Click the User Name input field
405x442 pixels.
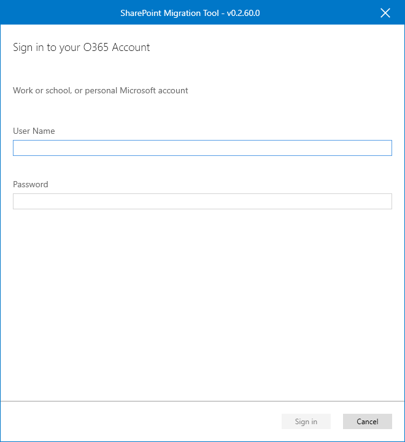point(202,148)
